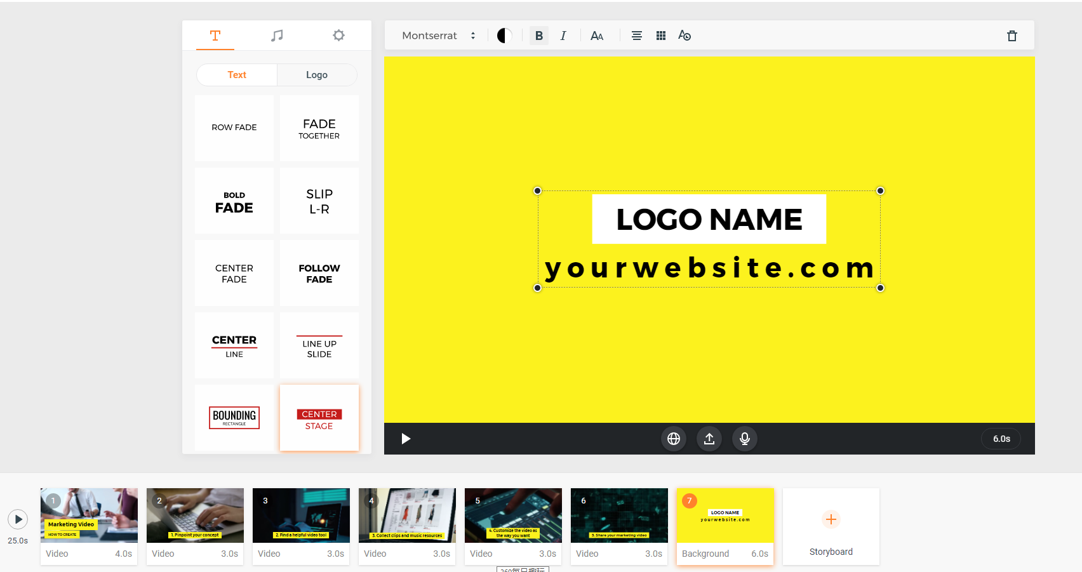Choose the CENTER STAGE text style
Viewport: 1082px width, 572px height.
coord(319,418)
